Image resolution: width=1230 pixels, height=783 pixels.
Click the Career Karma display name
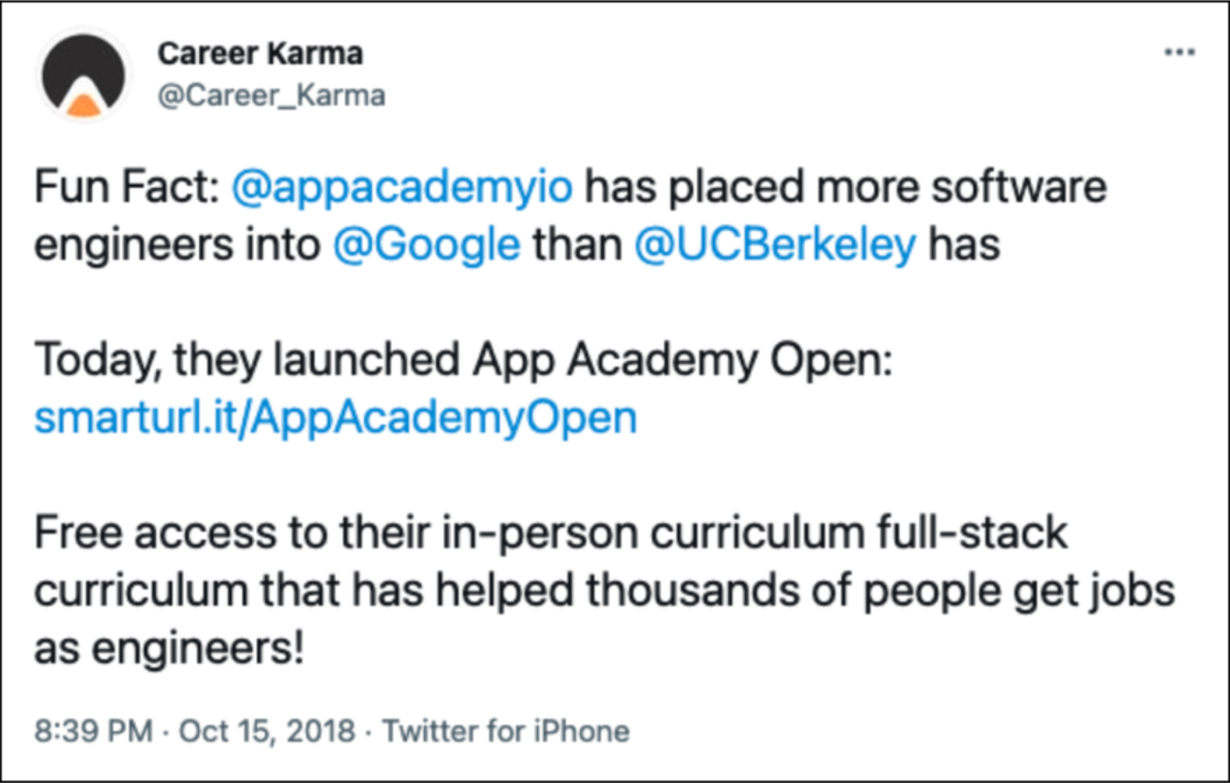(260, 52)
